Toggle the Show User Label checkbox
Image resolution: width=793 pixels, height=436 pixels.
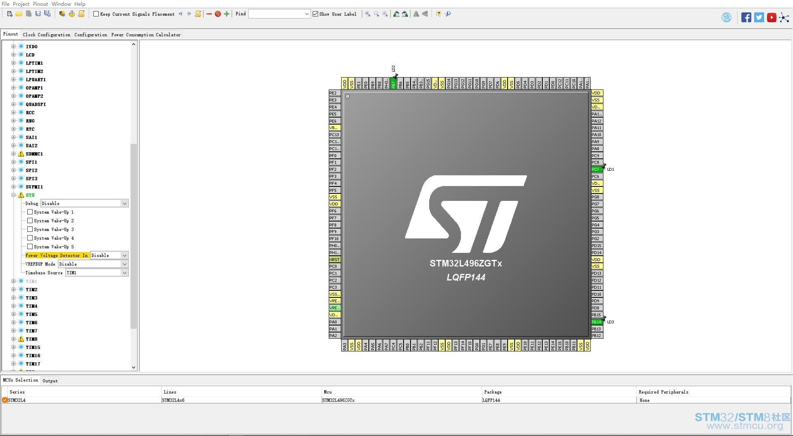coord(316,14)
